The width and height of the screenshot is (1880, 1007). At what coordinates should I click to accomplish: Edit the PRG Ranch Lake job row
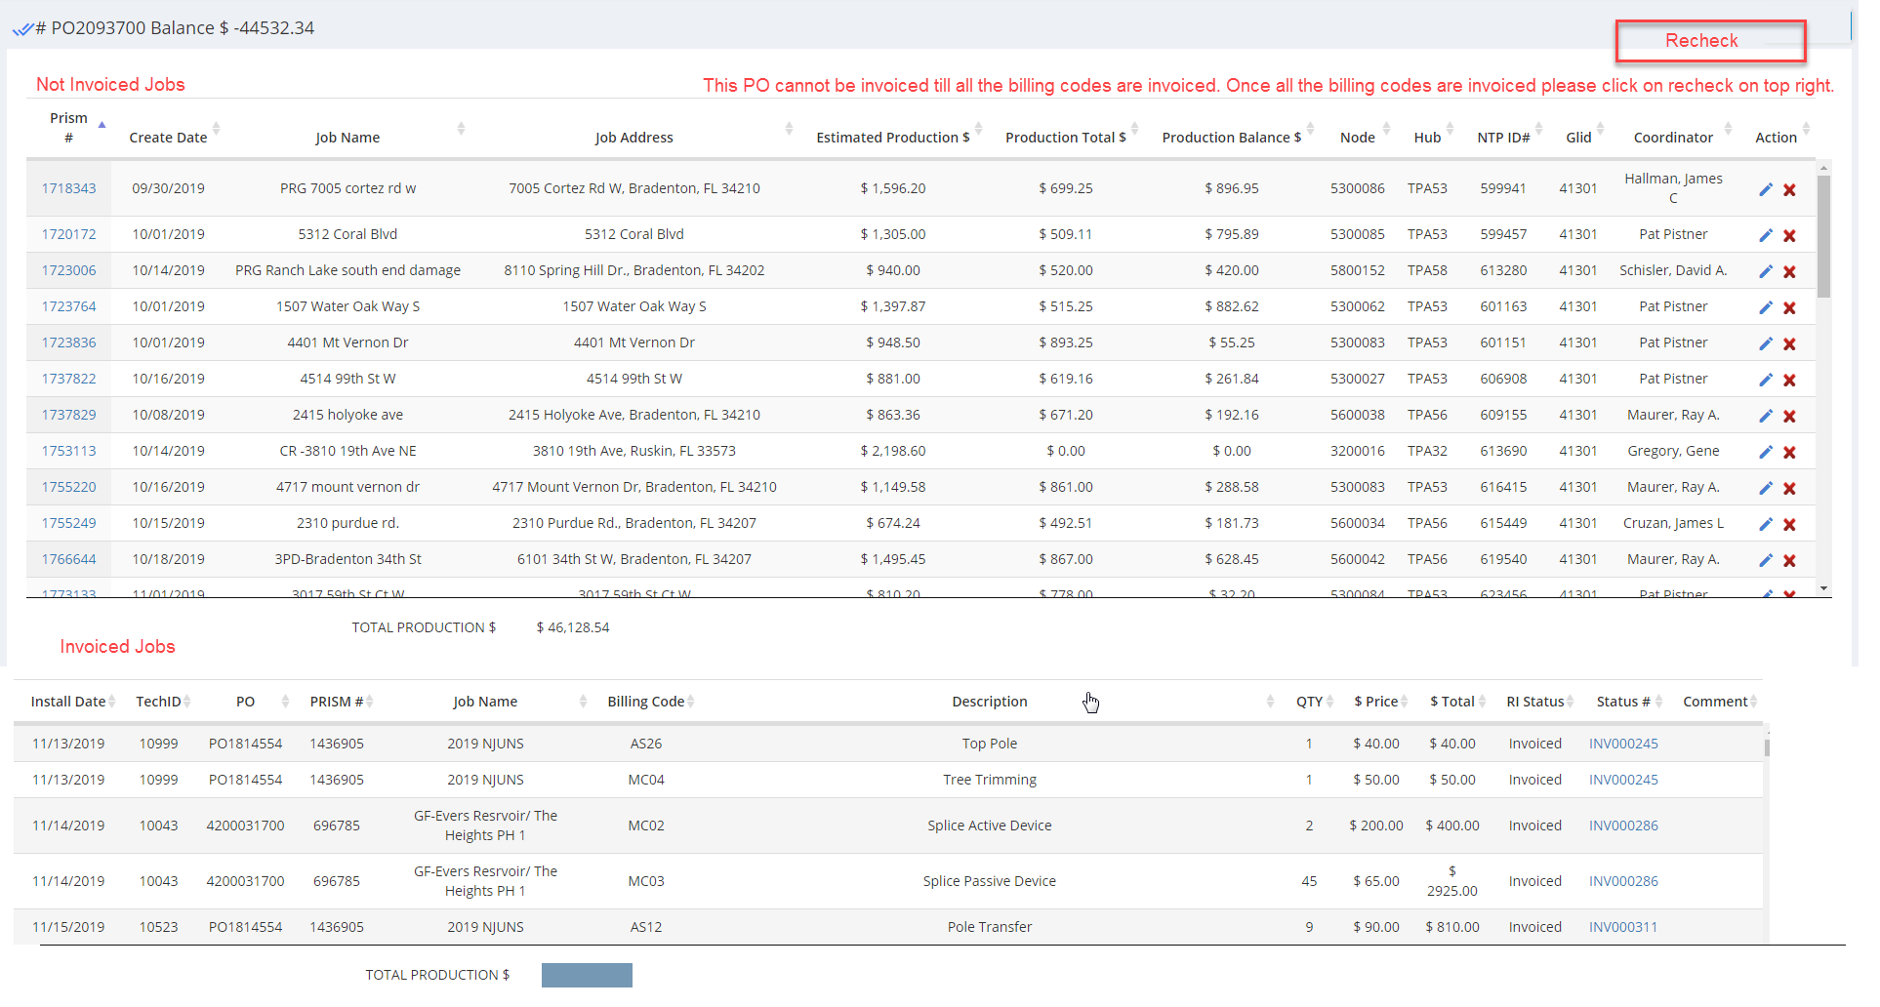1765,271
